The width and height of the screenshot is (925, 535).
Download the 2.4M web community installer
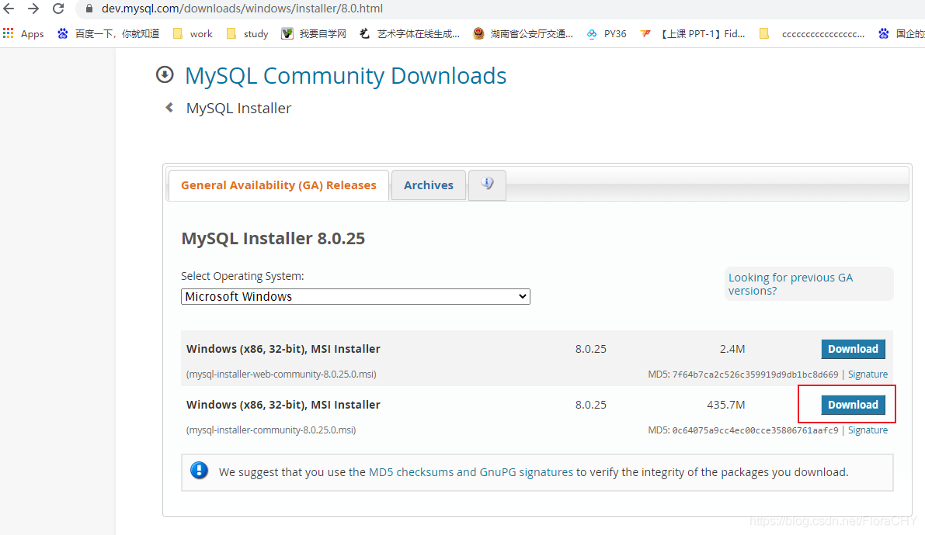[853, 349]
